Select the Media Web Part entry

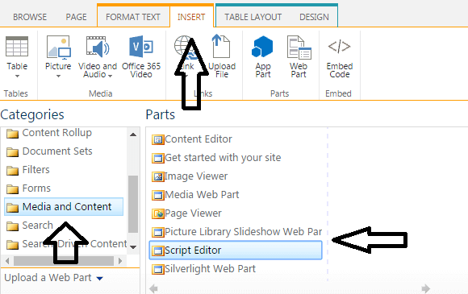(202, 194)
